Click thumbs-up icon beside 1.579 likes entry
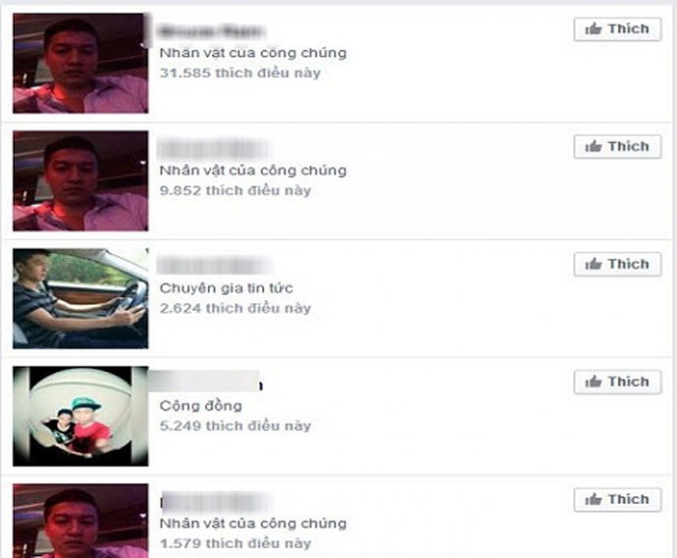 tap(594, 500)
